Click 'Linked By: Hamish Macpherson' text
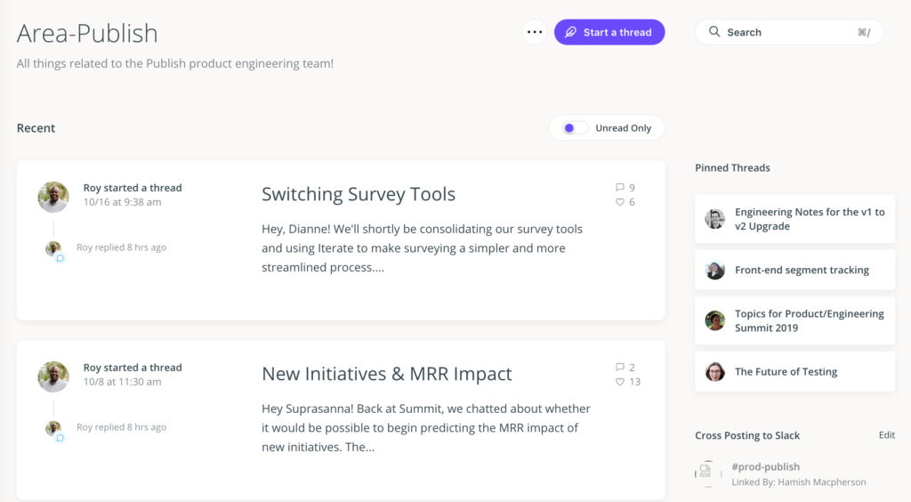This screenshot has width=911, height=502. [x=798, y=482]
